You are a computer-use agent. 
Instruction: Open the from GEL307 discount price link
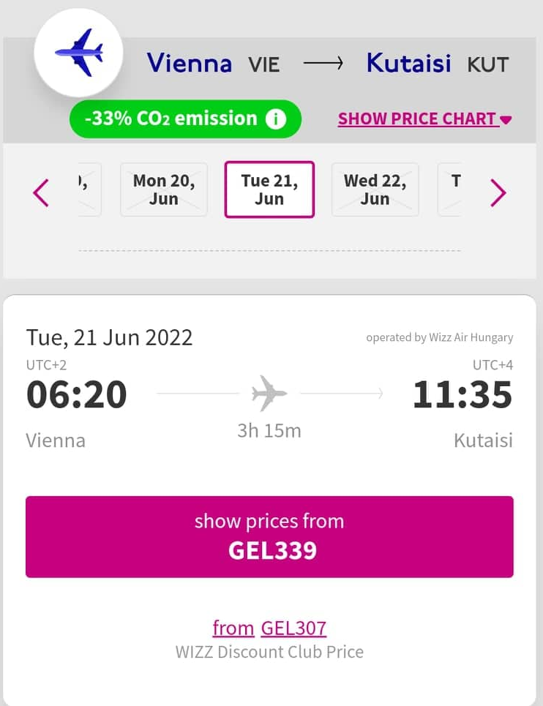(x=269, y=628)
